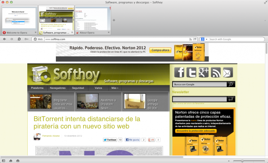Switch to About Opera tab

(93, 20)
